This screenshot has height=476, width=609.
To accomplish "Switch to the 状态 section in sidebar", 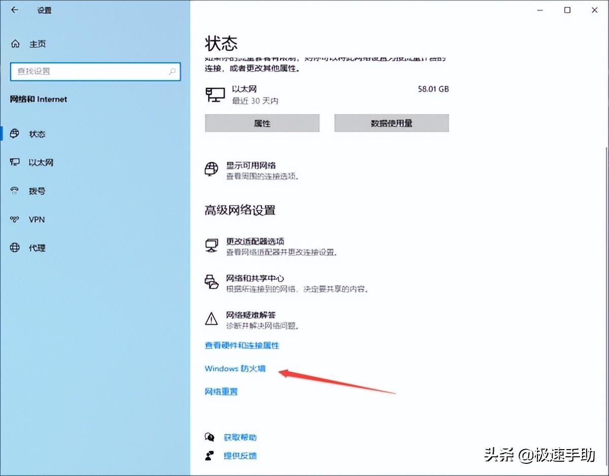I will [37, 134].
